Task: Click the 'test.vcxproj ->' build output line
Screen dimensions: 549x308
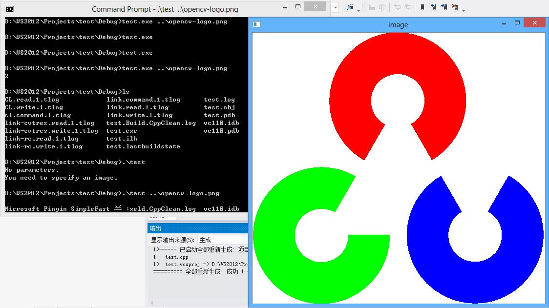Action: (x=201, y=264)
